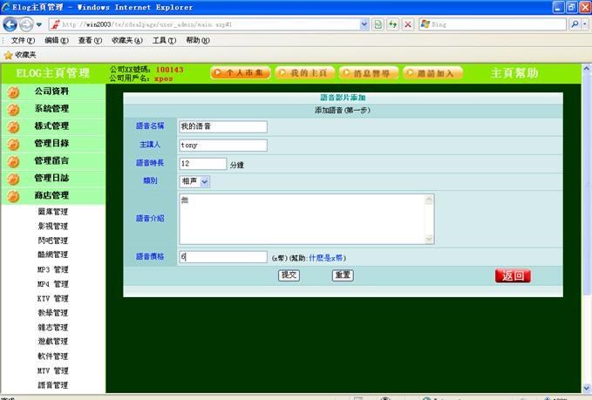Viewport: 592px width, 400px height.
Task: Click the 提交 submit button
Action: coord(289,275)
